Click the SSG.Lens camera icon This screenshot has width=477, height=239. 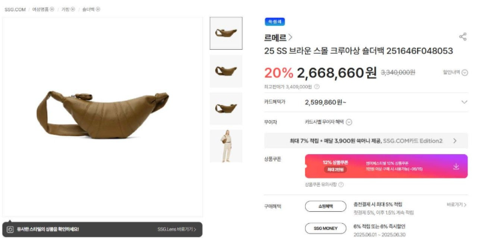pyautogui.click(x=10, y=230)
